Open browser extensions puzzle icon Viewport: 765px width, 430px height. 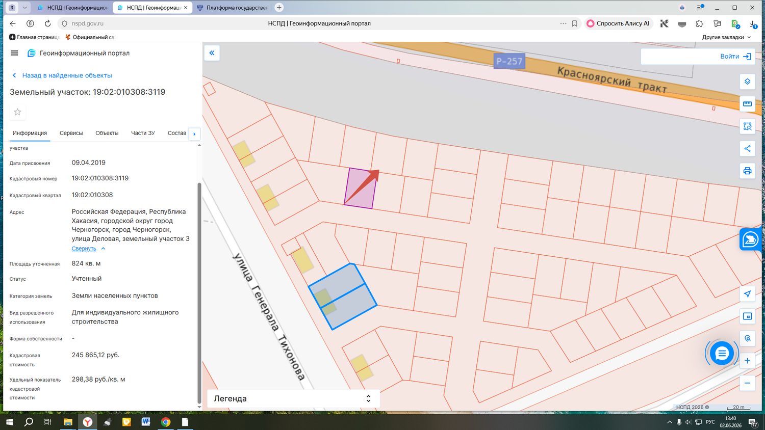700,23
